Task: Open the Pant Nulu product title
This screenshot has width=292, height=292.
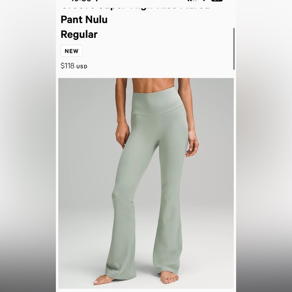Action: [x=84, y=19]
